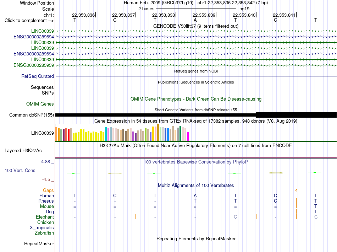Click the OMIM Genes track label

click(40, 104)
